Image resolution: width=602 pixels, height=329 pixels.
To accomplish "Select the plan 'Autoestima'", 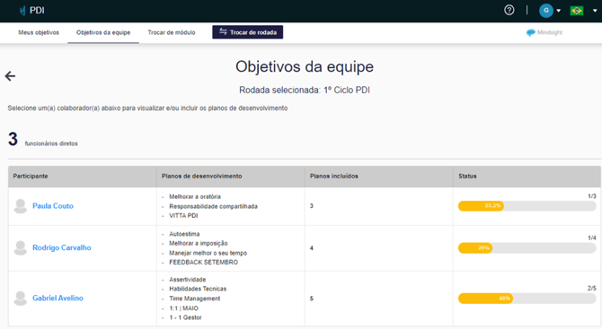I will [x=184, y=234].
